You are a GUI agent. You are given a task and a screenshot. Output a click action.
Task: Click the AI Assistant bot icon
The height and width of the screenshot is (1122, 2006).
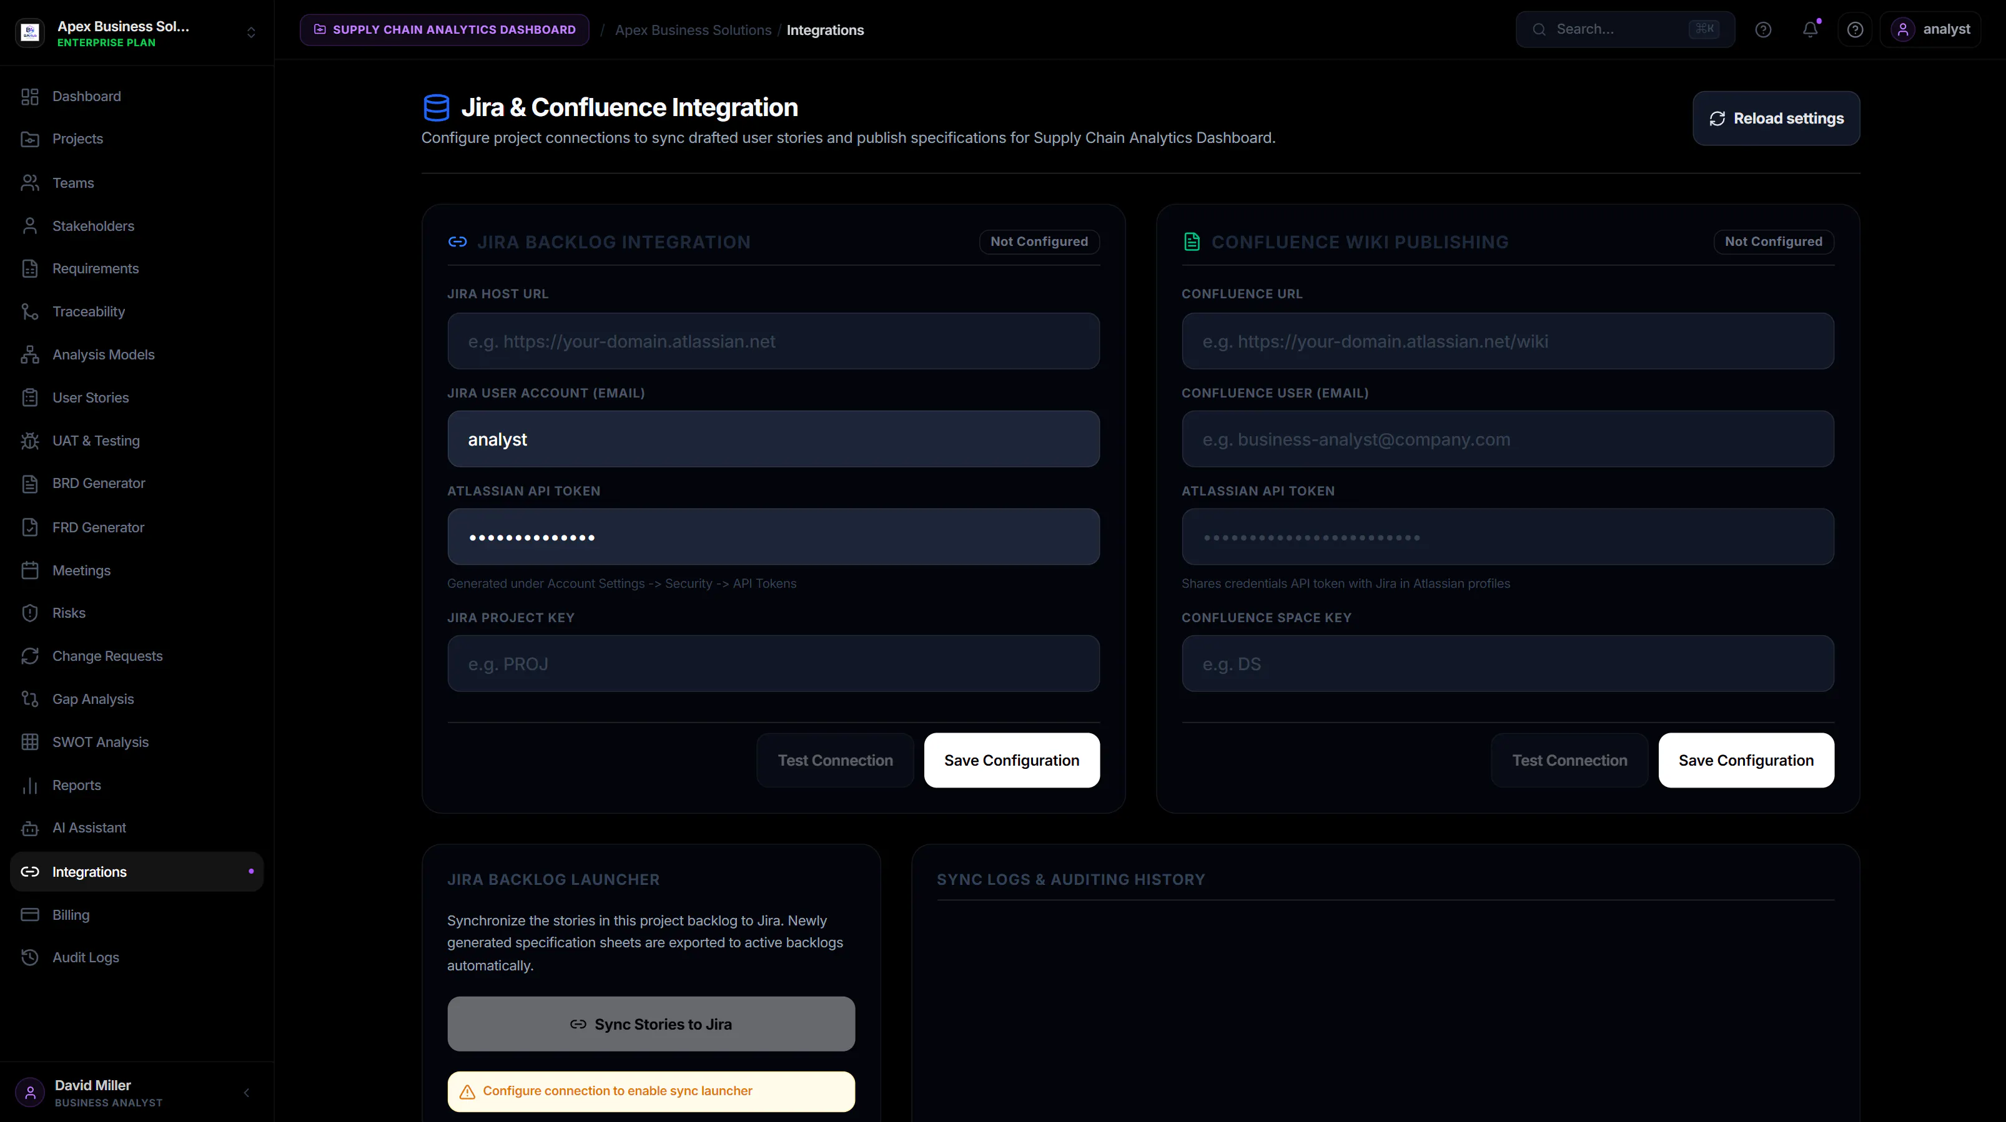pyautogui.click(x=29, y=828)
